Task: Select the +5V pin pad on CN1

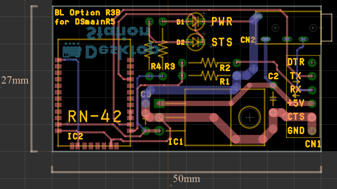Action: (312, 103)
